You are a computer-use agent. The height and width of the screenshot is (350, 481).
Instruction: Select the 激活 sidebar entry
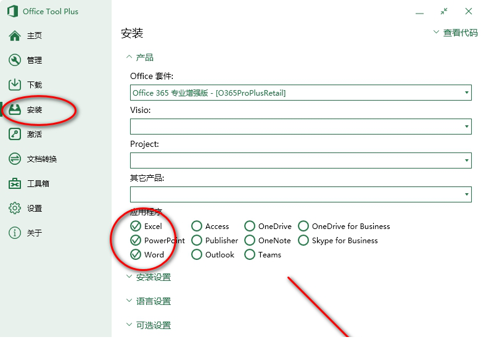click(35, 134)
